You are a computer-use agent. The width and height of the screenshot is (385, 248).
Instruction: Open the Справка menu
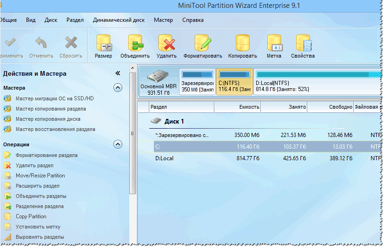pos(193,20)
